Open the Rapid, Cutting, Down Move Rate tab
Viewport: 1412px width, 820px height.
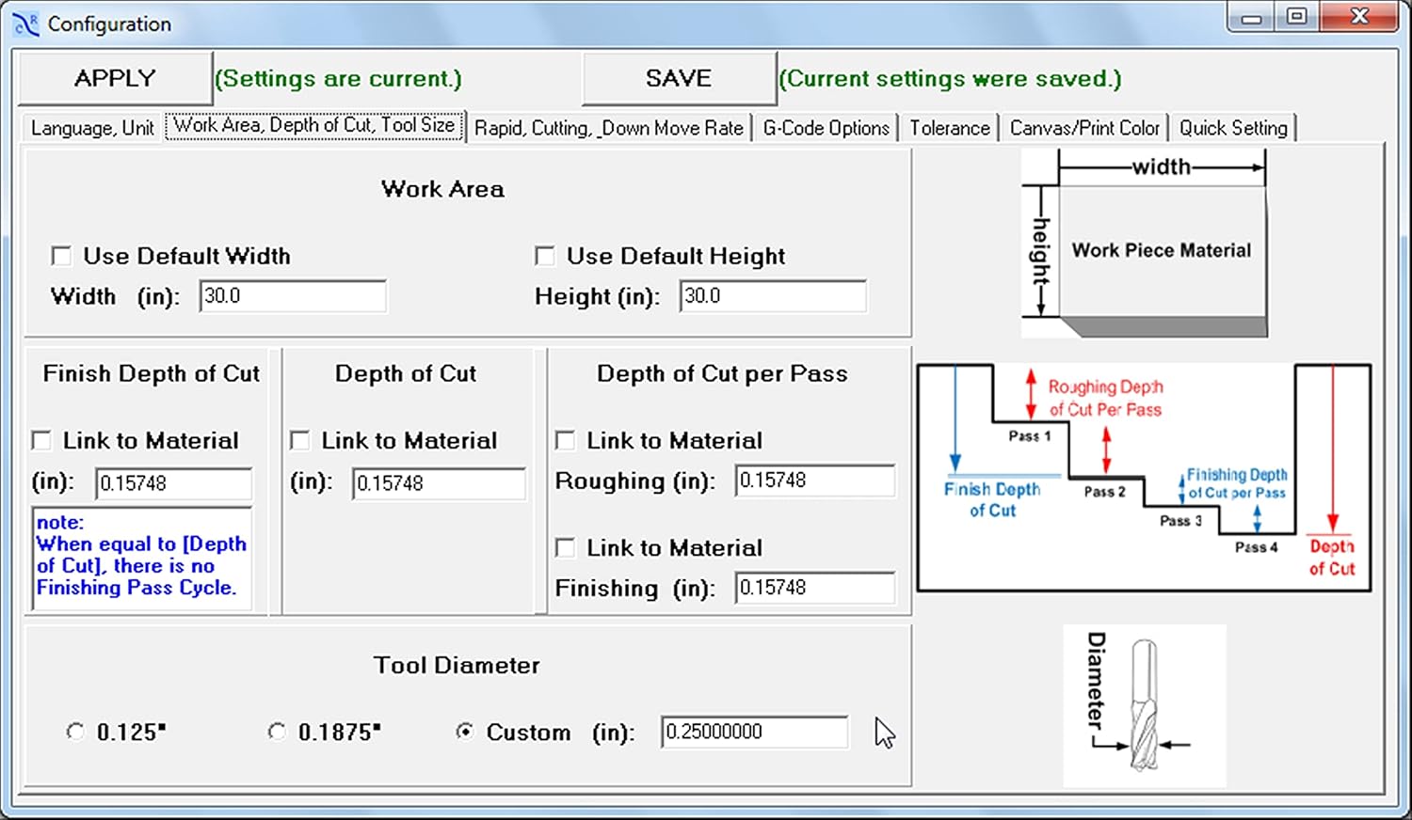(609, 128)
